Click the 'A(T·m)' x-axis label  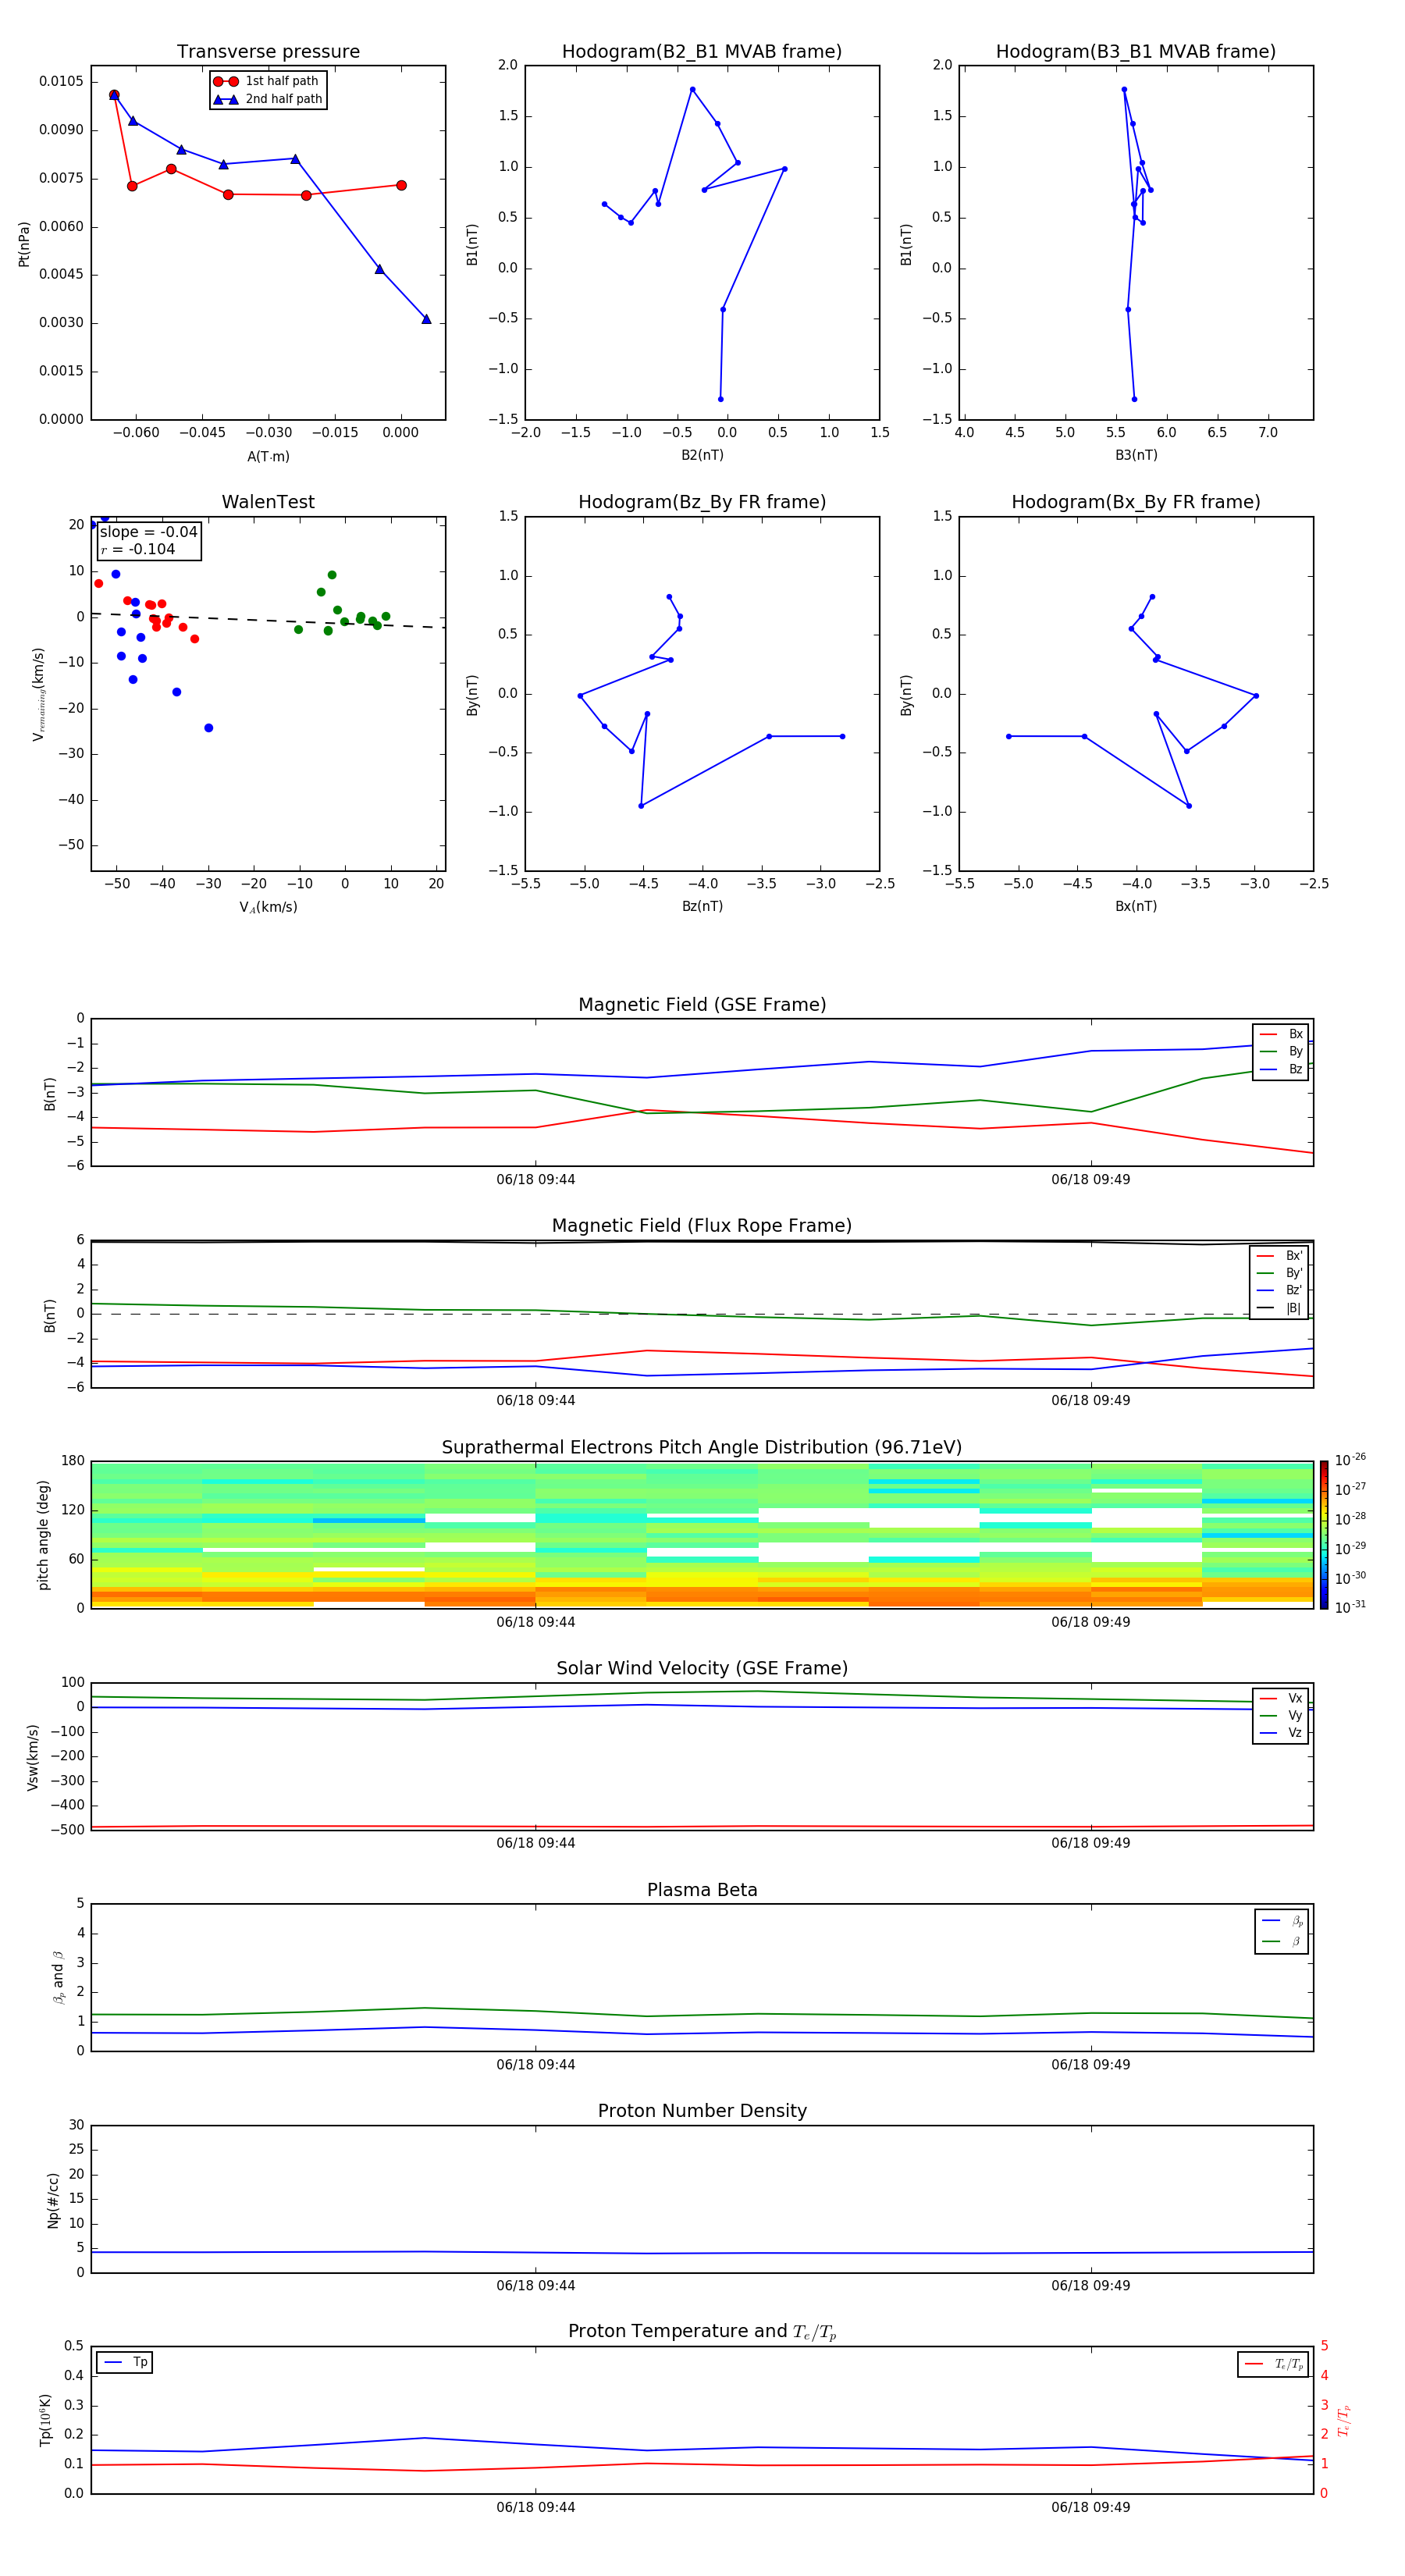(x=268, y=457)
